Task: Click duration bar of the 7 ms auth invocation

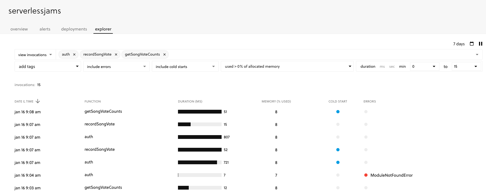Action: 200,175
